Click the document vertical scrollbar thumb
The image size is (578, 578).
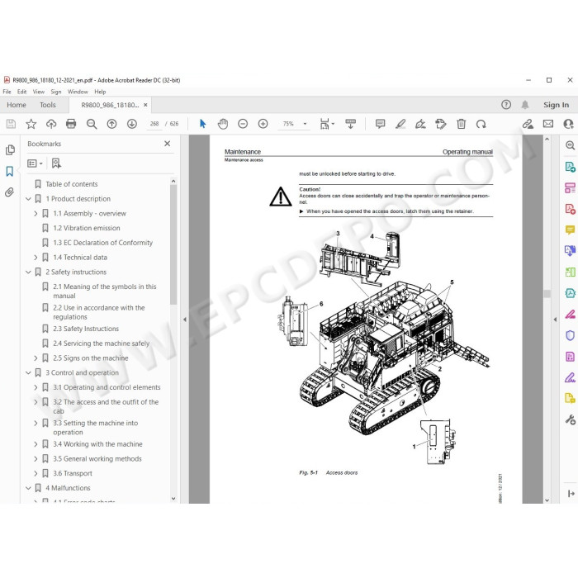(547, 294)
